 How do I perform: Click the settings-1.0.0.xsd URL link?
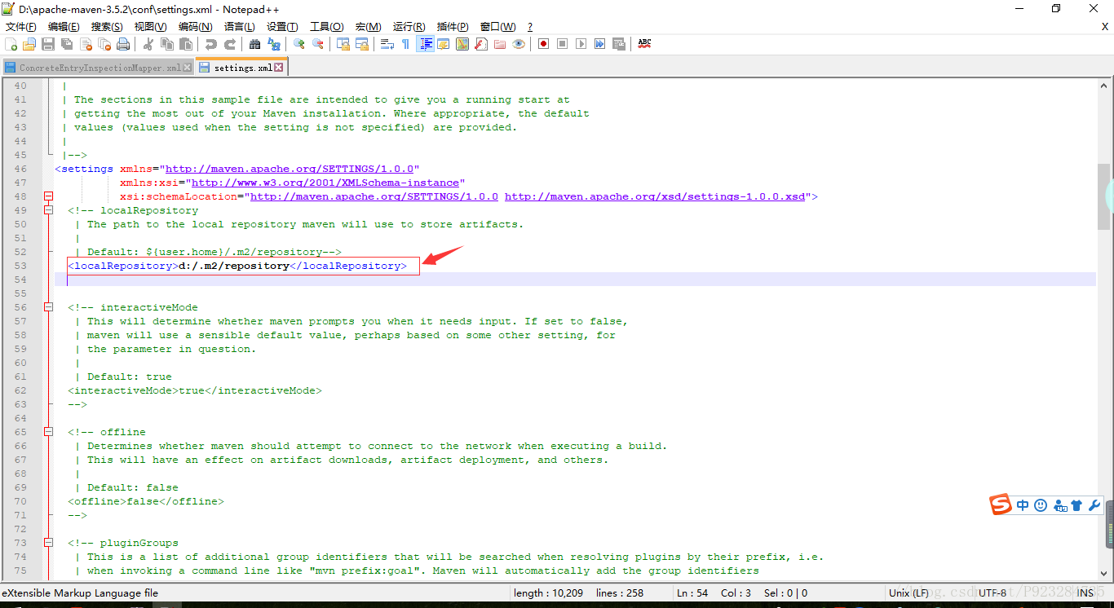point(655,196)
